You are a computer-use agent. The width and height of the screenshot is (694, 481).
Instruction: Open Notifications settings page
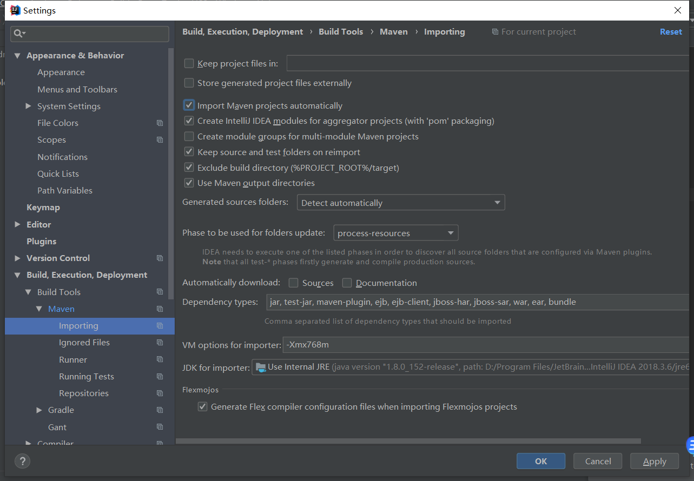click(x=62, y=157)
